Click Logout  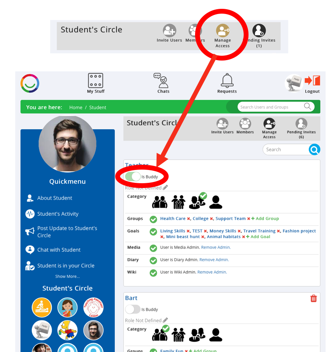pyautogui.click(x=312, y=85)
